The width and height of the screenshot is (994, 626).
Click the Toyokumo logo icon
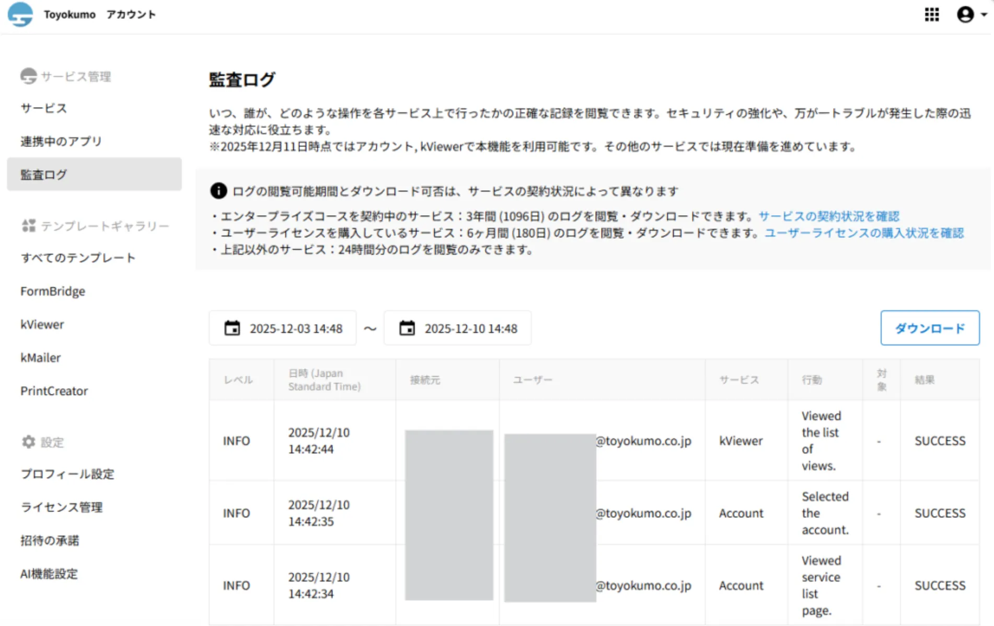(19, 14)
